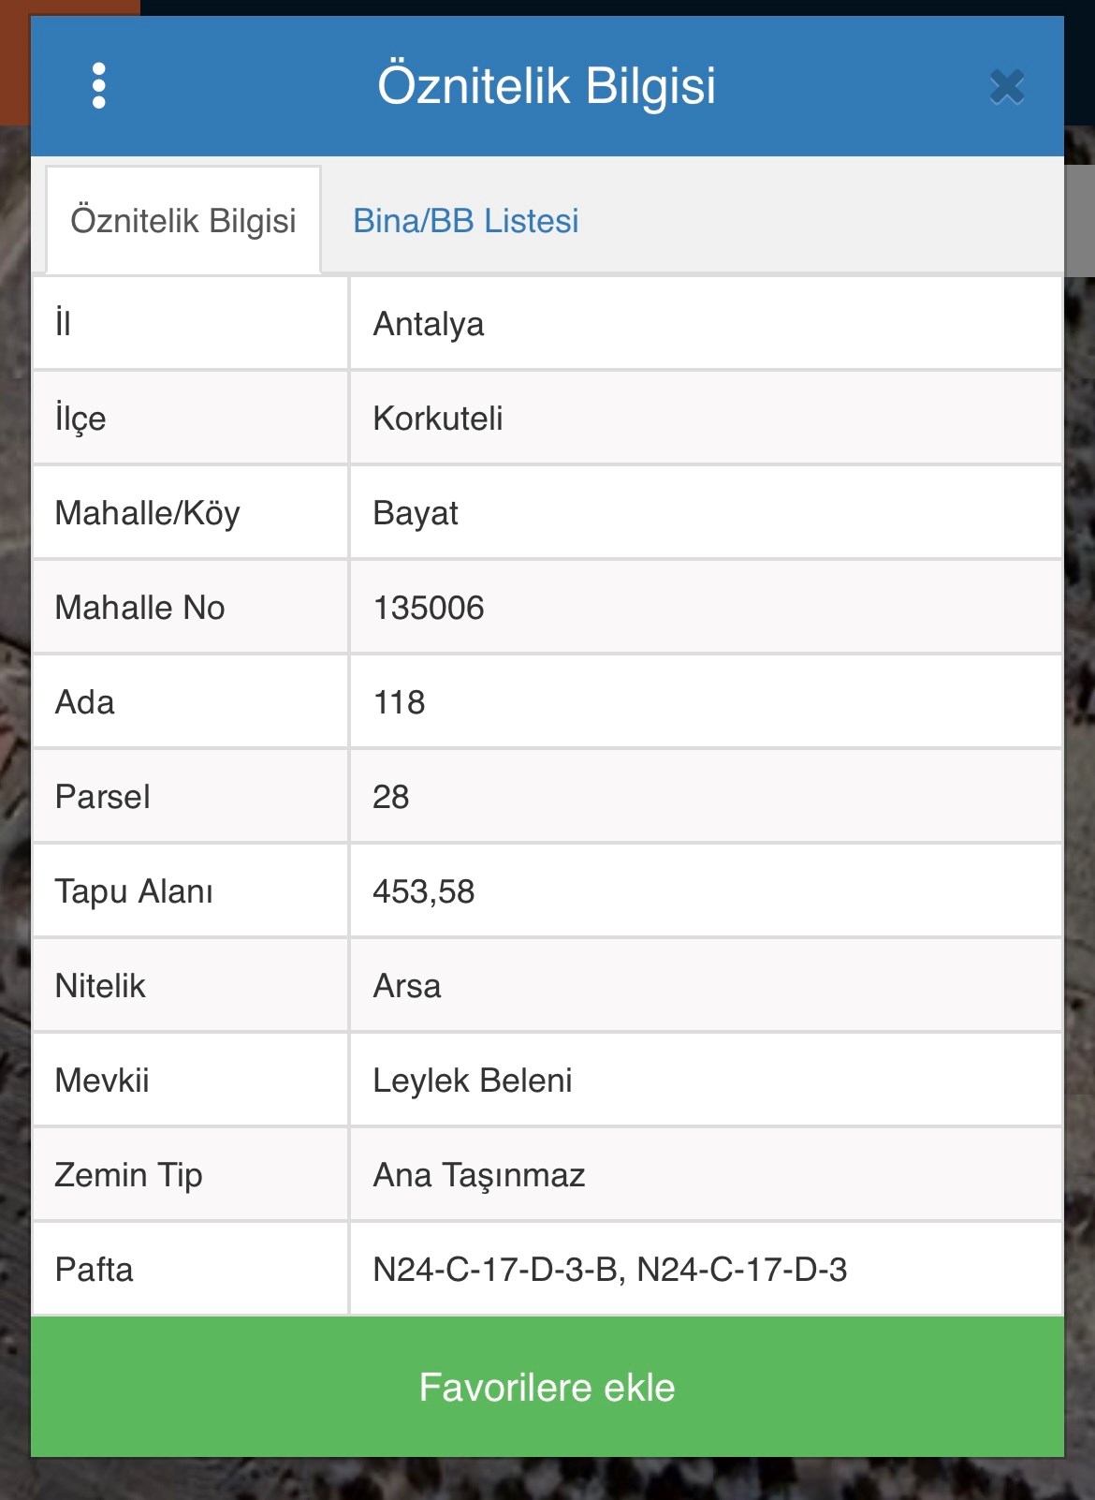Click the Mevkii value Leylek Beleni

(x=473, y=1081)
